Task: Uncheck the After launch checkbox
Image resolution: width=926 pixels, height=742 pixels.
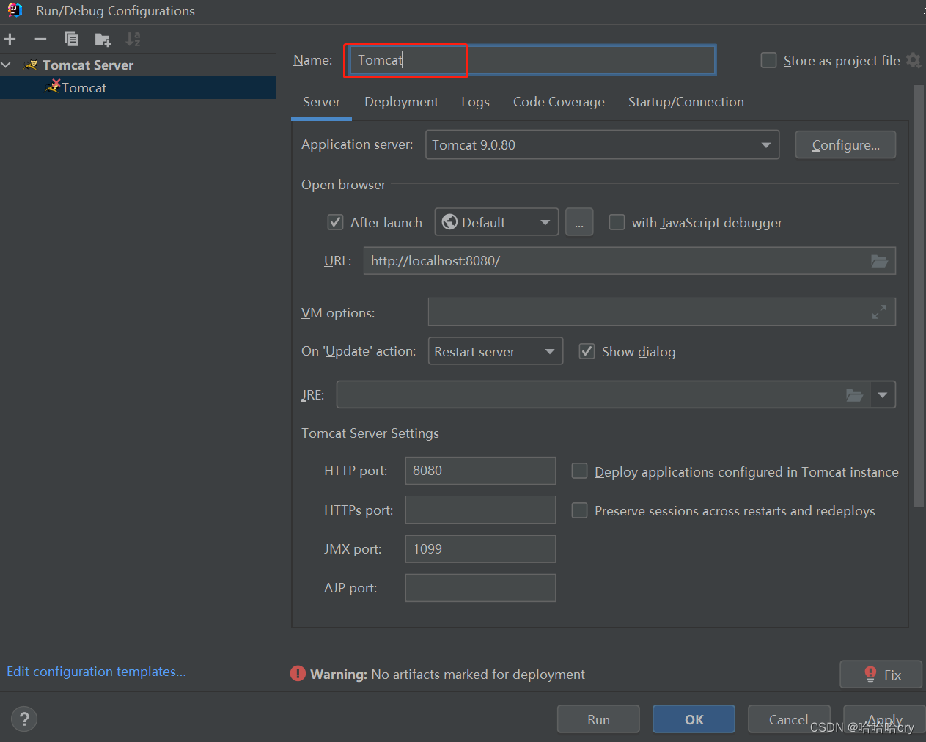Action: click(335, 222)
